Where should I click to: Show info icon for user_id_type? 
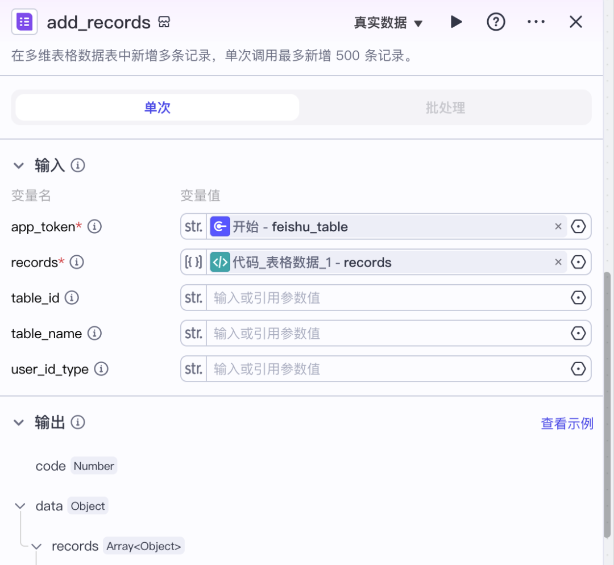(101, 369)
